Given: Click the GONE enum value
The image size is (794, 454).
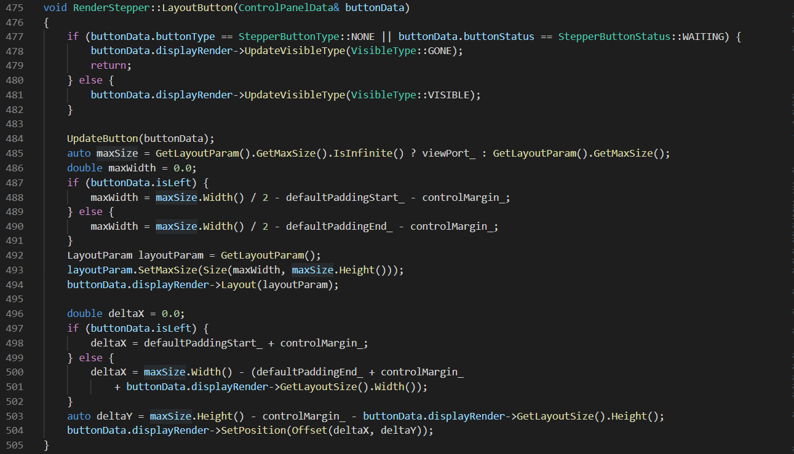Looking at the screenshot, I should [440, 52].
